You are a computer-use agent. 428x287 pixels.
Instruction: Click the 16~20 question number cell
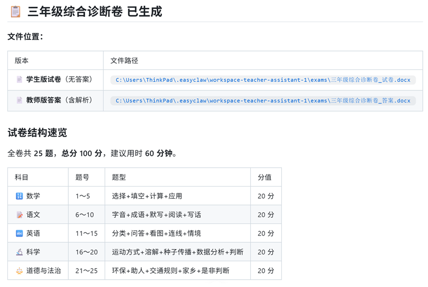(87, 252)
